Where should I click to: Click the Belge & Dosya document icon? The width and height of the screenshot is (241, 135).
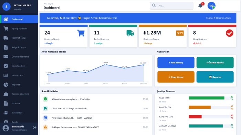(x=6, y=47)
